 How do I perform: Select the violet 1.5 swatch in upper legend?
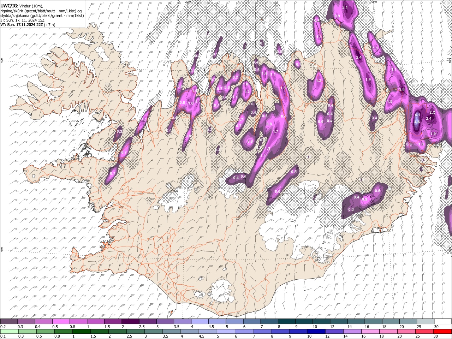[x=113, y=321]
